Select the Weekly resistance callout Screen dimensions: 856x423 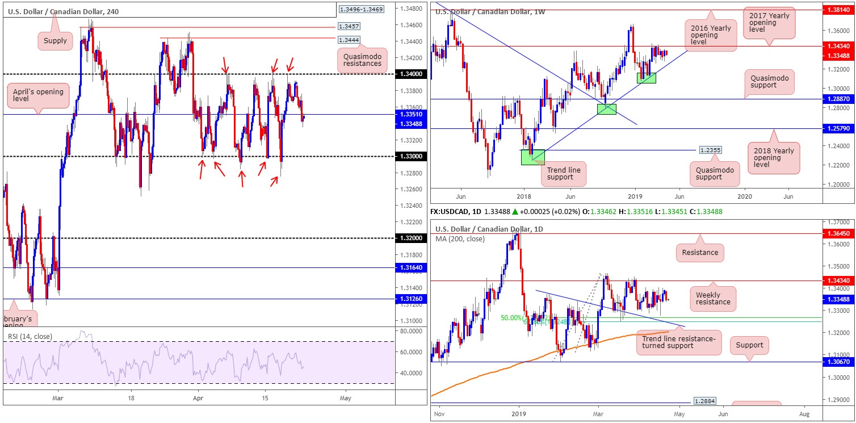tap(714, 298)
